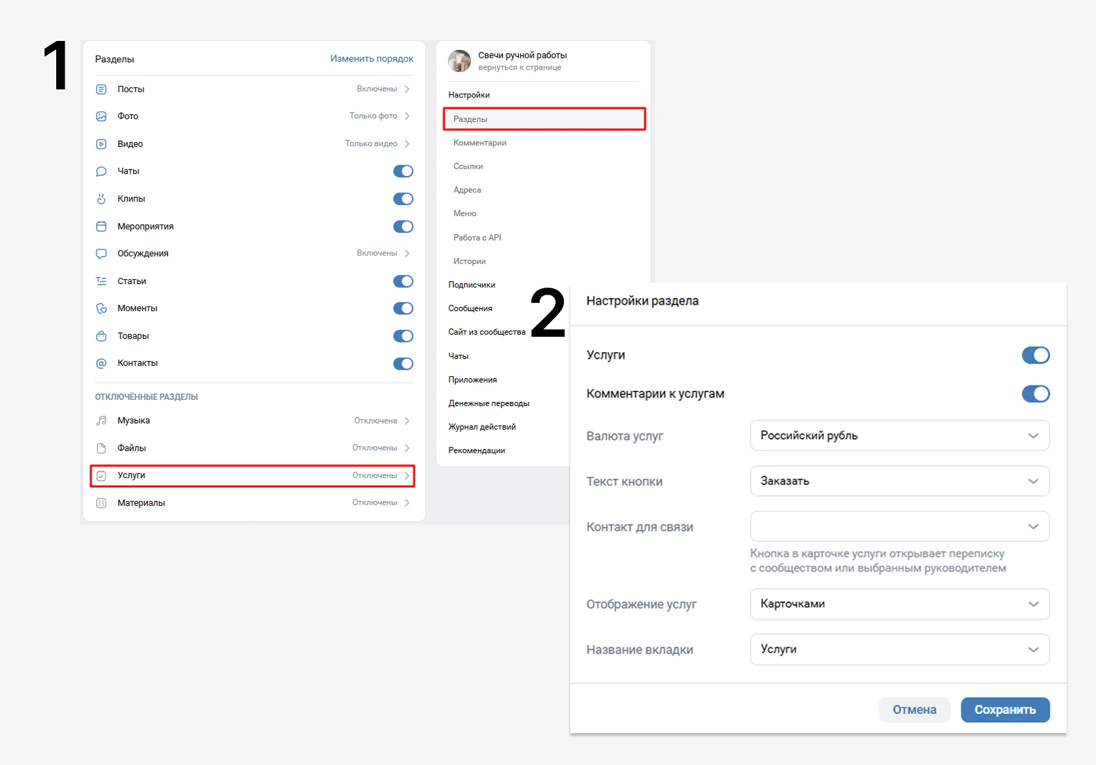The height and width of the screenshot is (765, 1096).
Task: Open Сайт из сообщества menu item
Action: [x=487, y=332]
